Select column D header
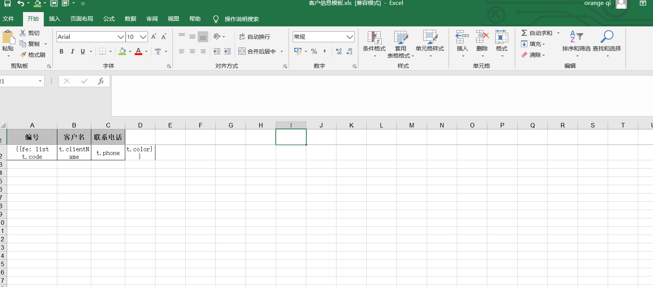This screenshot has width=653, height=287. coord(140,125)
